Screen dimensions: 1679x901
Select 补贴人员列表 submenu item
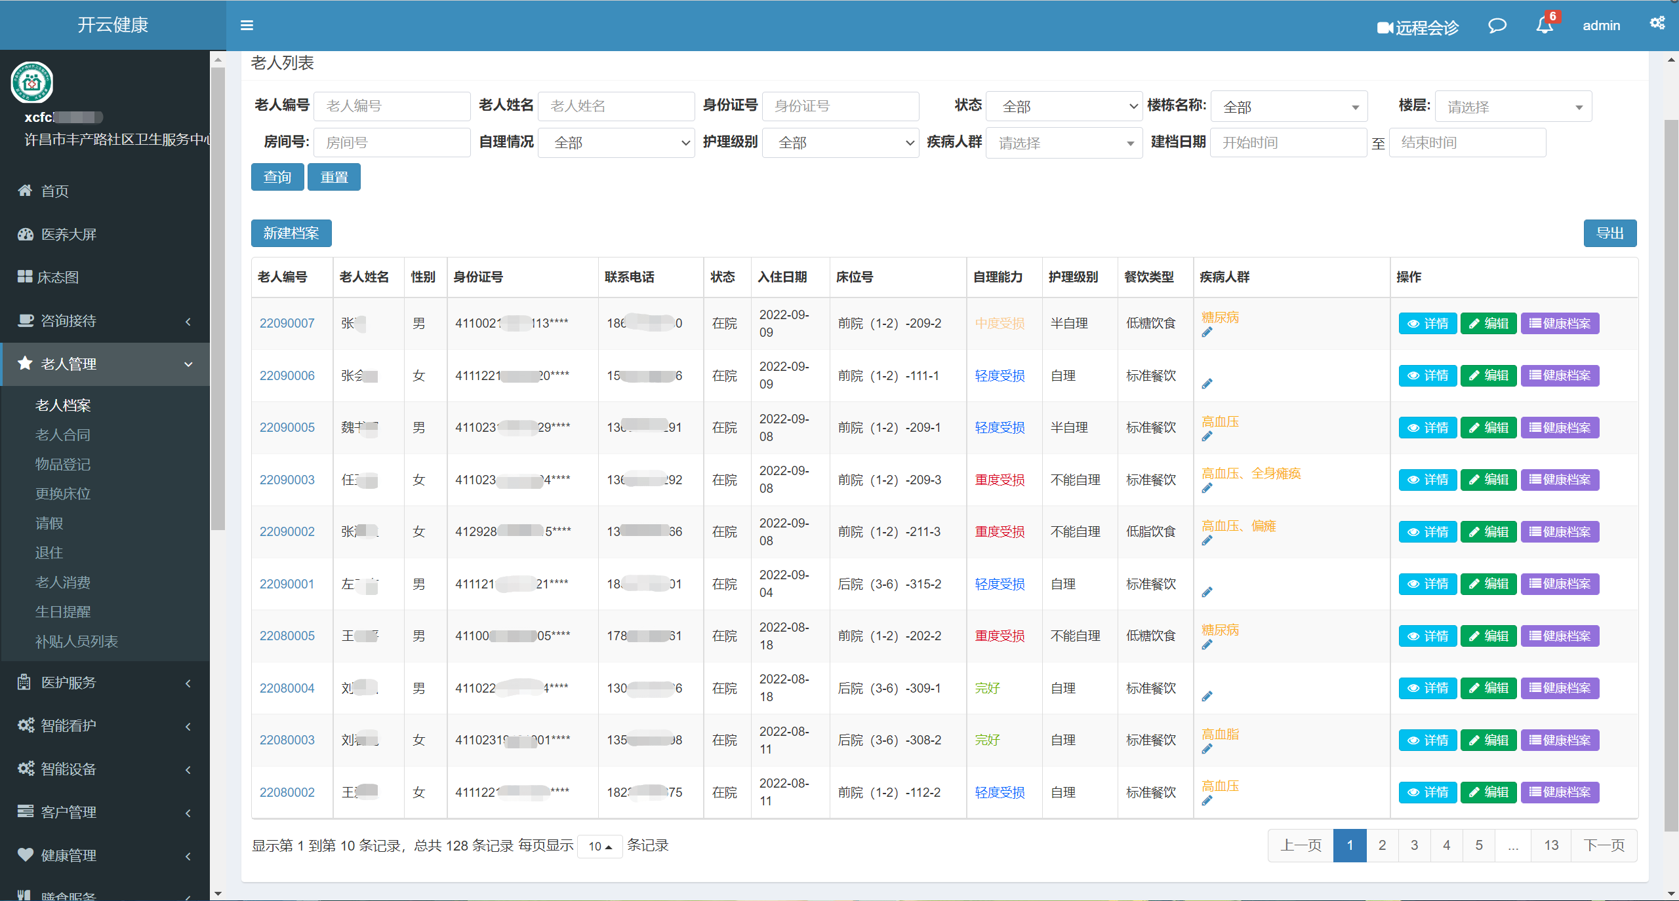77,642
